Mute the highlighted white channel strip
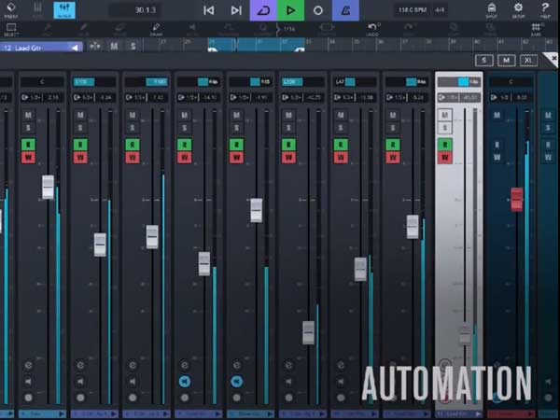560x420 pixels. coord(445,115)
